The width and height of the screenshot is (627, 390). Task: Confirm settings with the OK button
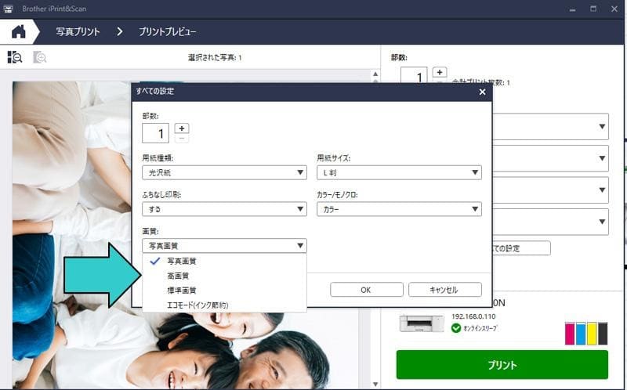(x=366, y=290)
